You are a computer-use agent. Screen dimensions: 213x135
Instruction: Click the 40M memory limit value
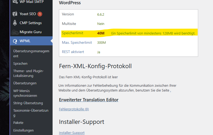click(101, 33)
